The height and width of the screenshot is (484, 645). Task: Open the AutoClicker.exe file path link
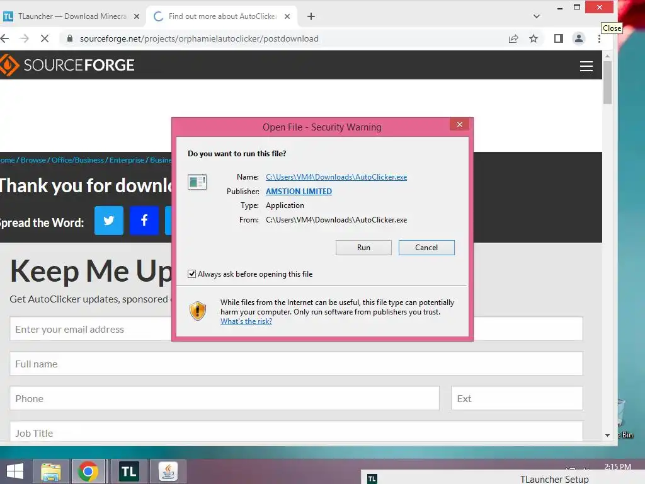336,177
